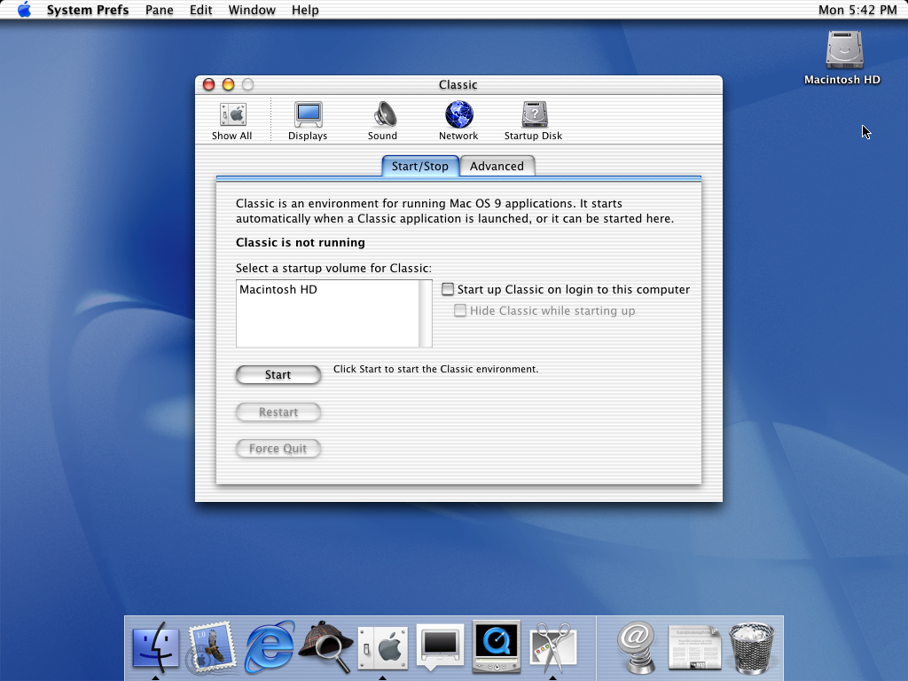Screen dimensions: 908x681
Task: Click the menu bar clock Mon 5:42 PM
Action: pos(857,10)
